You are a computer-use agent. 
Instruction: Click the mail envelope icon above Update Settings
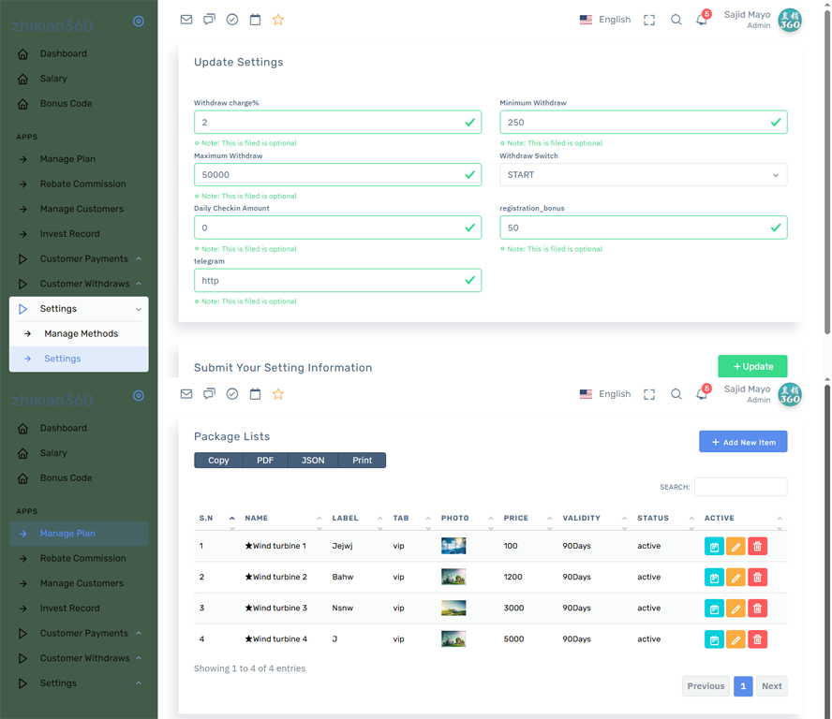click(186, 20)
